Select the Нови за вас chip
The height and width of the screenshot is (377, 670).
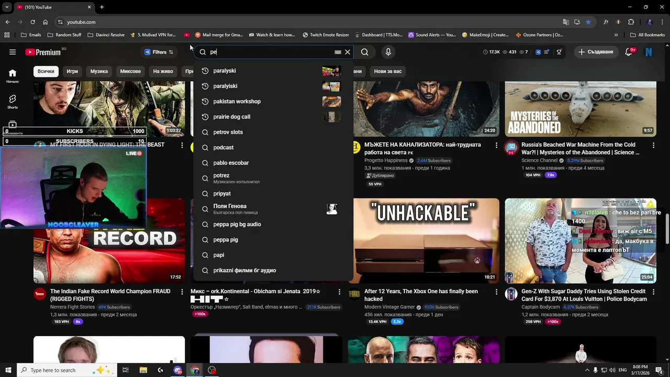tap(388, 71)
